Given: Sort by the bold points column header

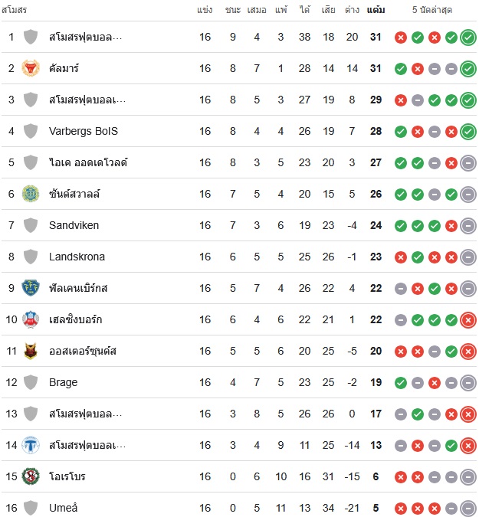Looking at the screenshot, I should 376,10.
